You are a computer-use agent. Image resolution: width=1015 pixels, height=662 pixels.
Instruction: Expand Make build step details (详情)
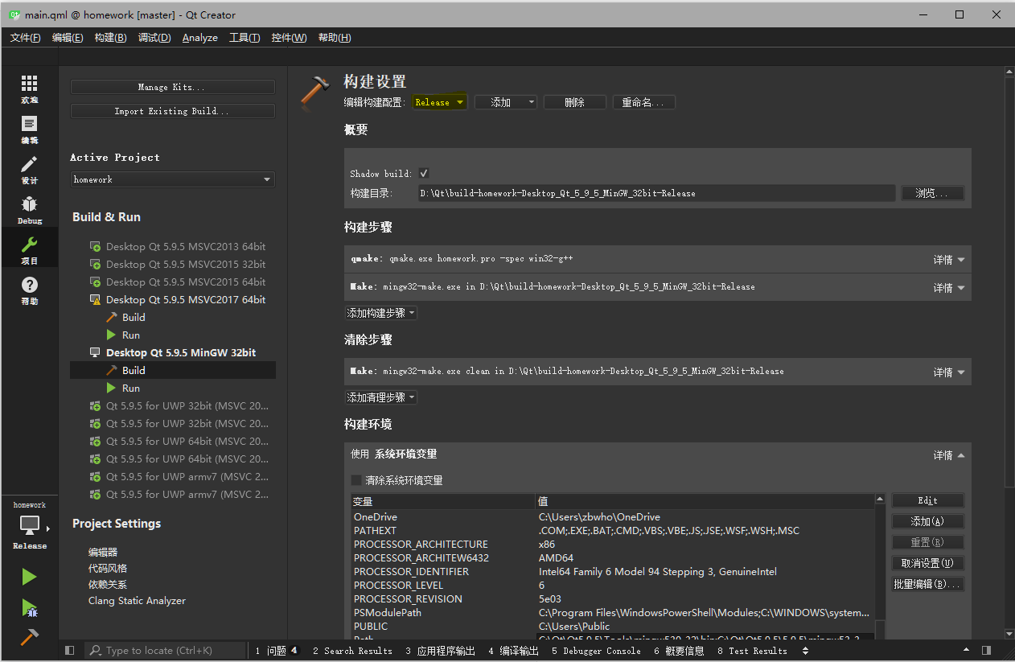click(x=949, y=288)
